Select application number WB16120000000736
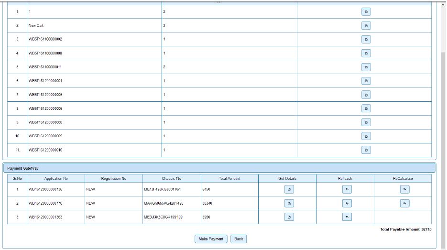The width and height of the screenshot is (447, 250). tap(45, 189)
